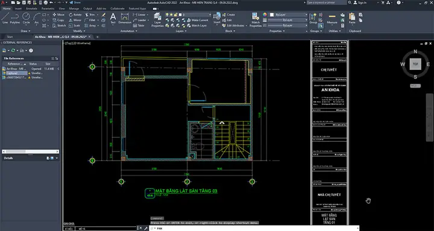Select the Line drawing tool
Image resolution: width=434 pixels, height=231 pixels.
[5, 18]
